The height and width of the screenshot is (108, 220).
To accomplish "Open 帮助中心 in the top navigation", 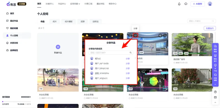I will click(x=112, y=4).
